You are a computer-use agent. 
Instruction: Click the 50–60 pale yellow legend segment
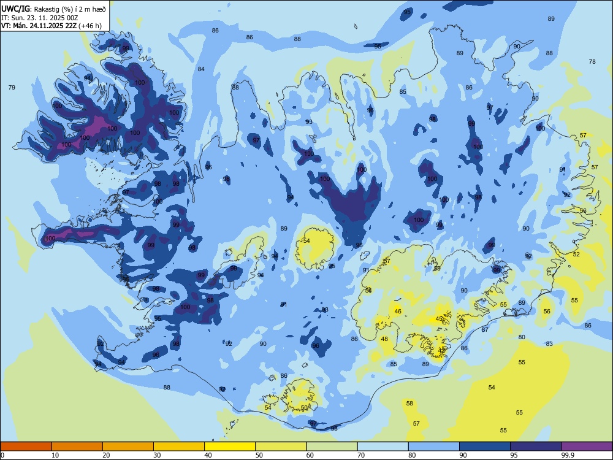click(281, 447)
